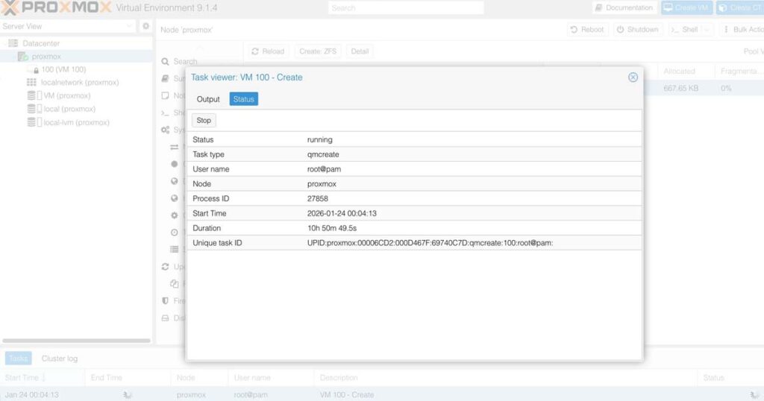Image resolution: width=764 pixels, height=401 pixels.
Task: Select 100 (VM 100) in the tree
Action: [x=63, y=69]
